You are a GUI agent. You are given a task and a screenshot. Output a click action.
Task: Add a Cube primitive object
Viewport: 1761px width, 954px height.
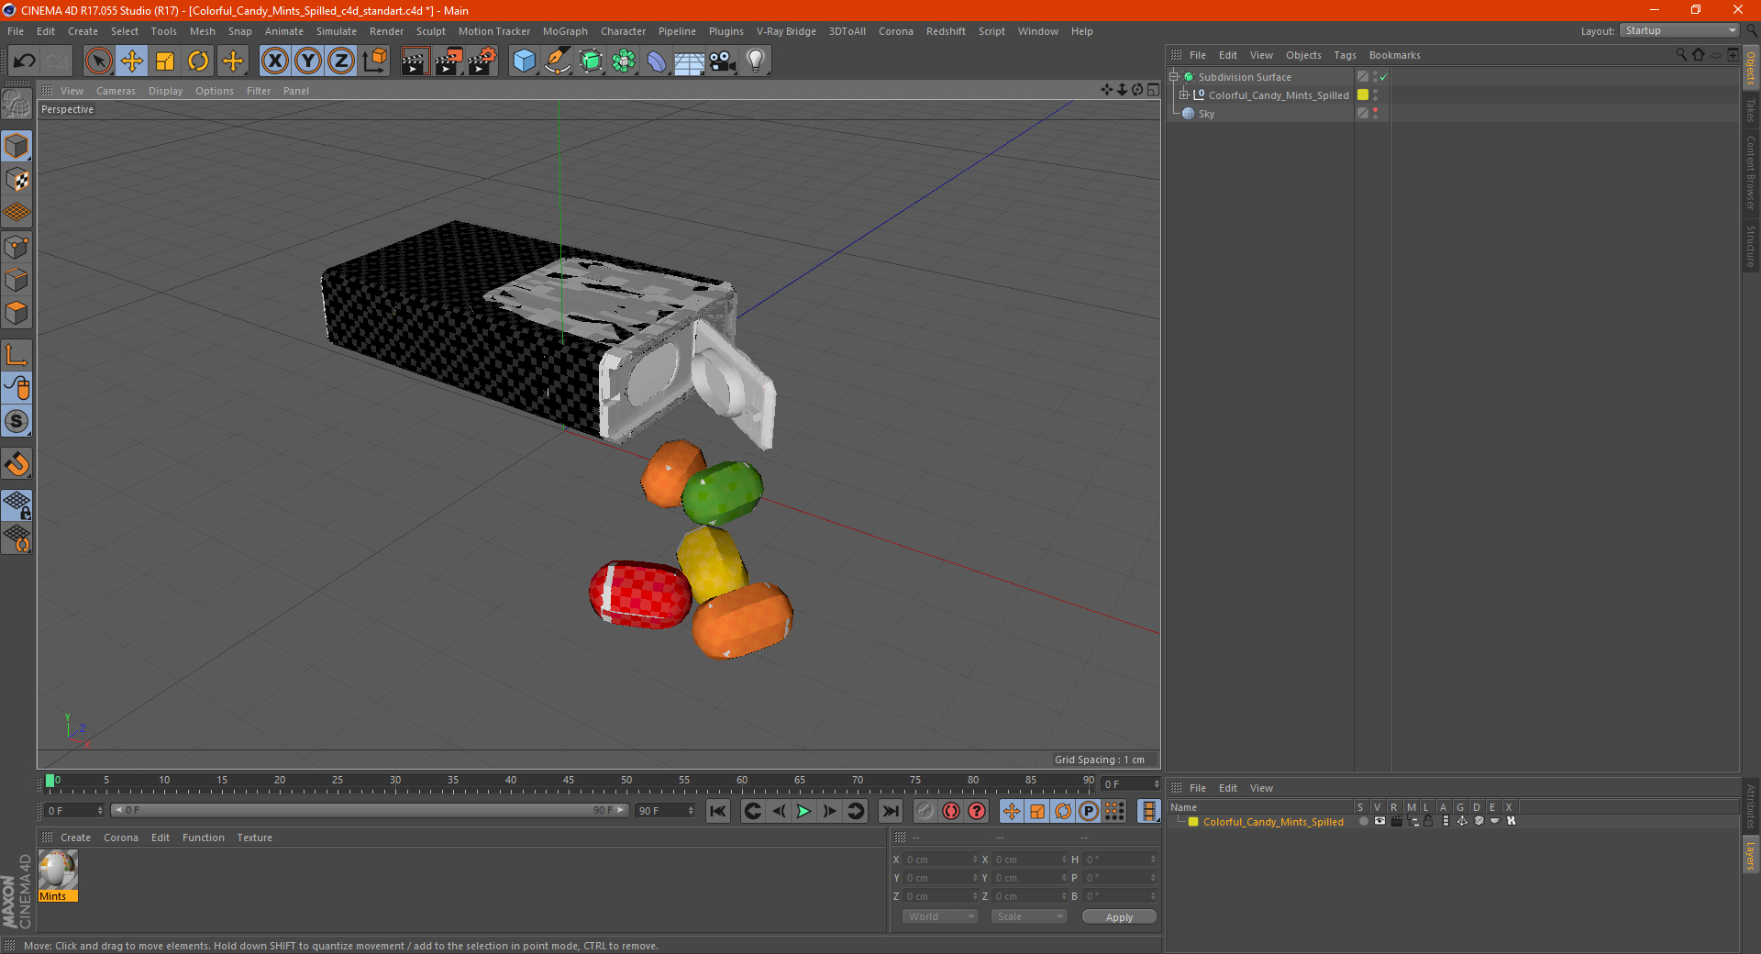coord(524,61)
